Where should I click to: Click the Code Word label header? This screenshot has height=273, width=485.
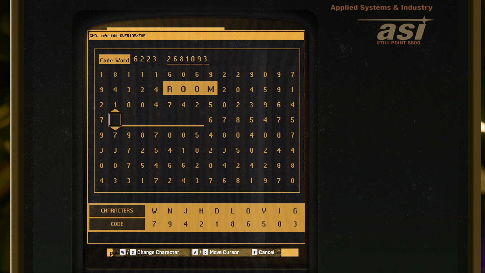114,59
